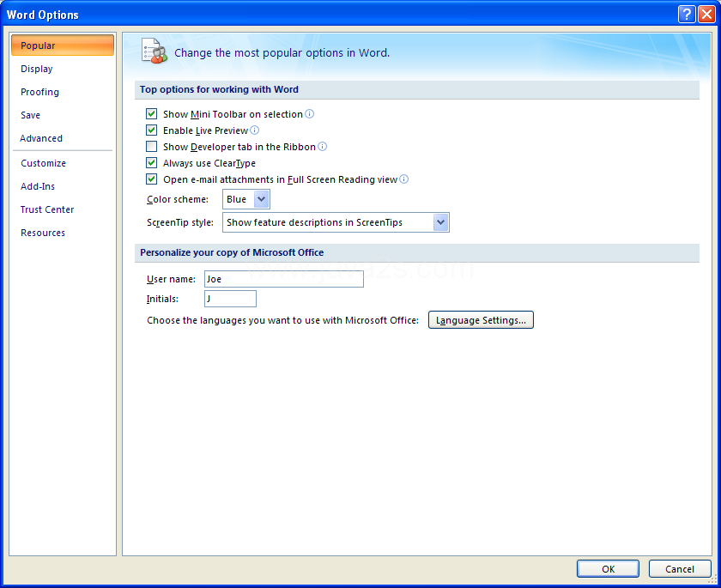Screen dimensions: 721x588
Task: Click the info icon beside Developer tab option
Action: coord(323,146)
